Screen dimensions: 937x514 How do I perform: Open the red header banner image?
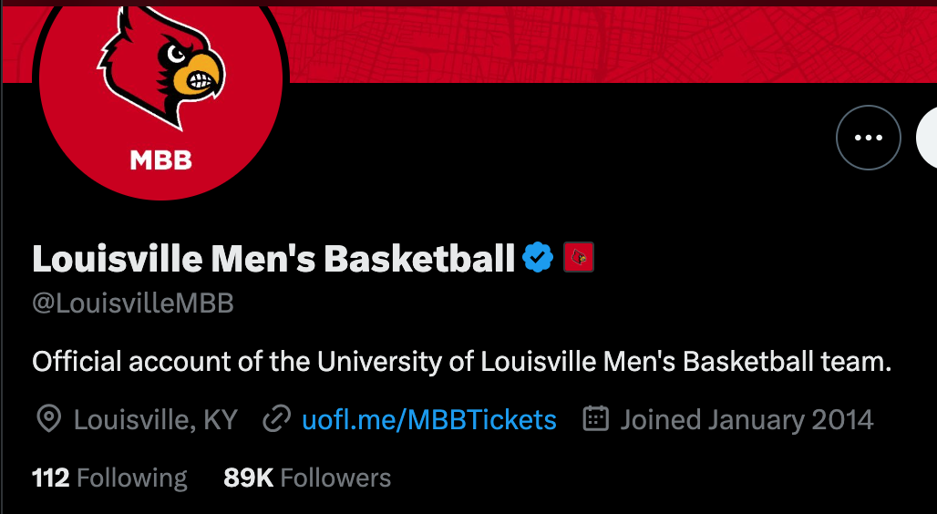[602, 41]
